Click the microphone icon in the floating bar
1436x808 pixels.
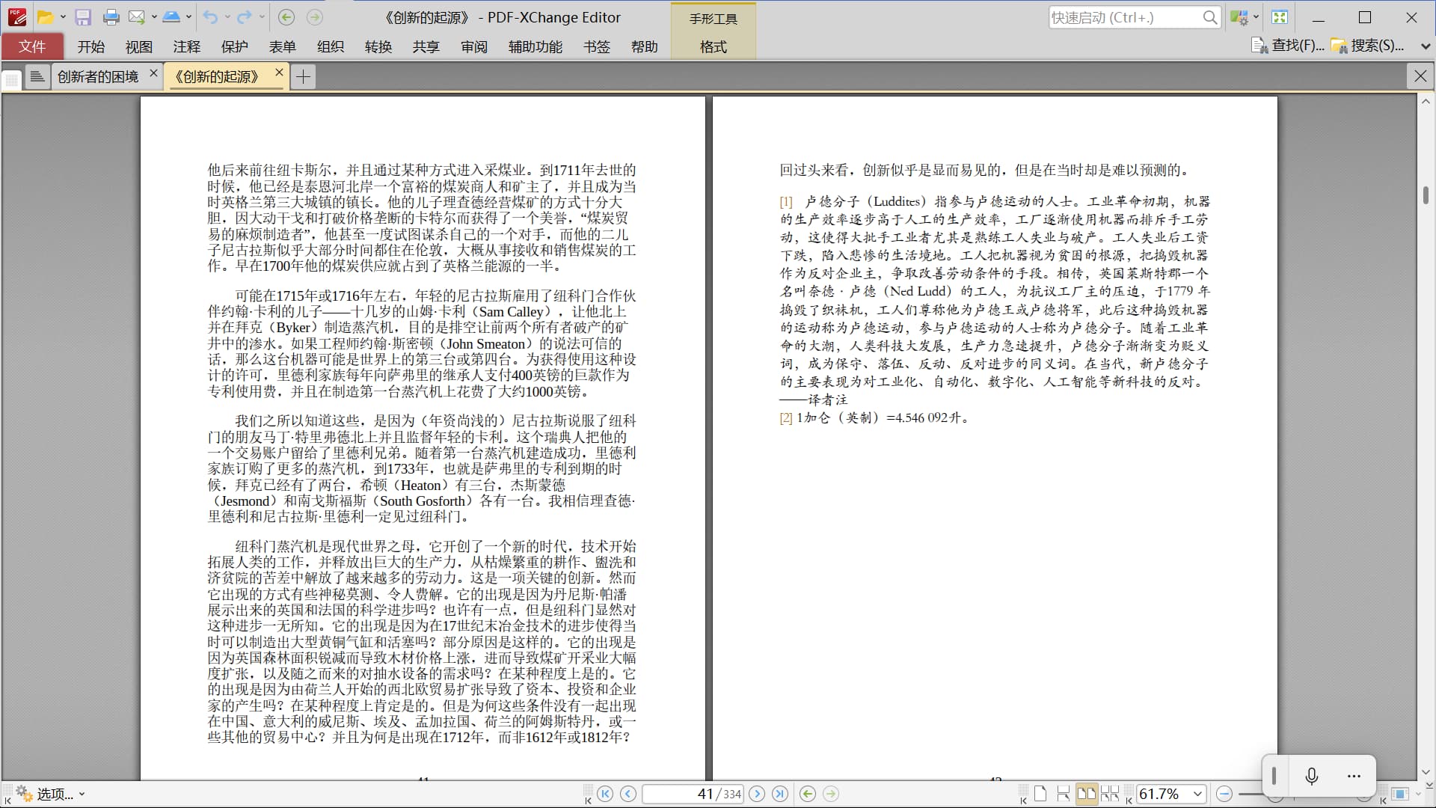1311,776
